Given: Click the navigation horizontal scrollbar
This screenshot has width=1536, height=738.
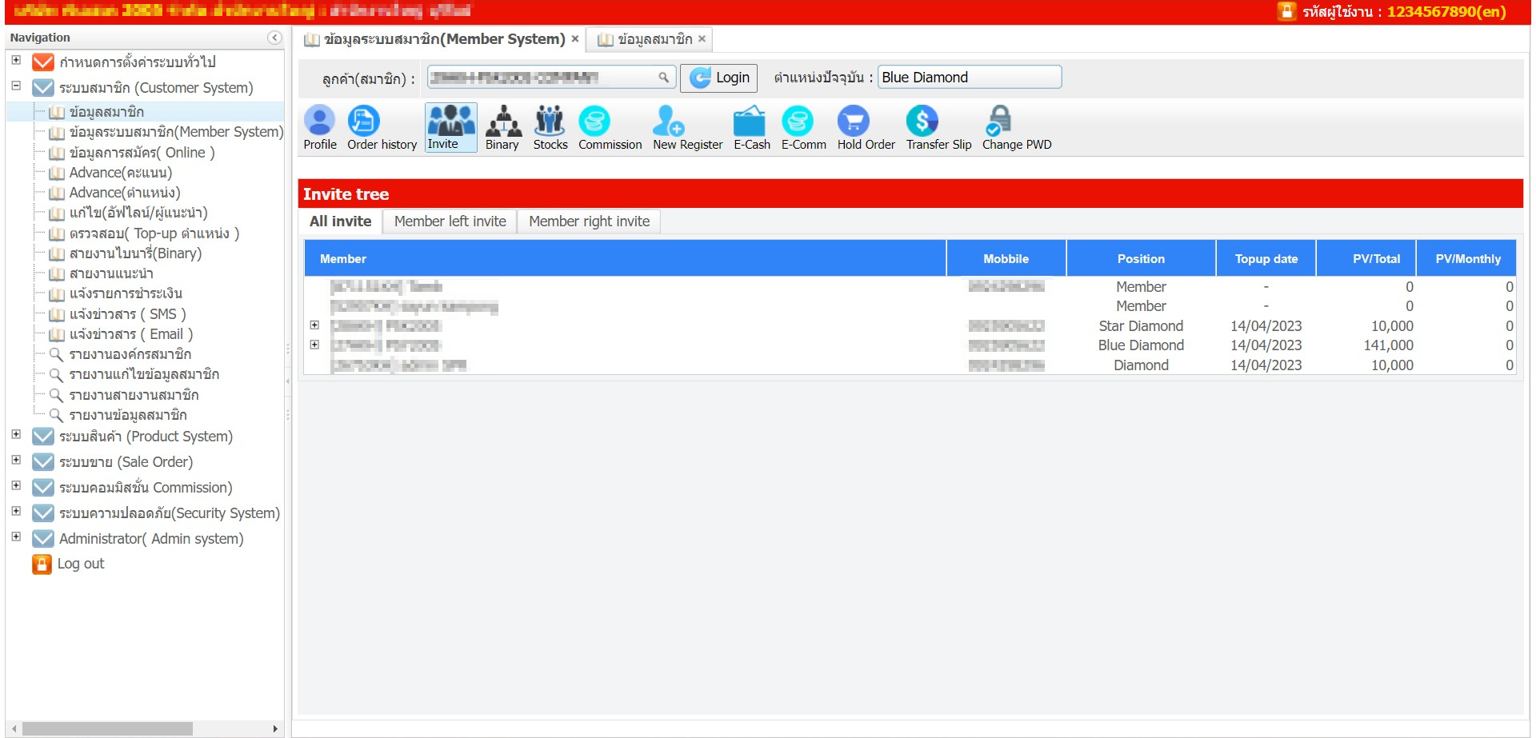Looking at the screenshot, I should tap(107, 729).
